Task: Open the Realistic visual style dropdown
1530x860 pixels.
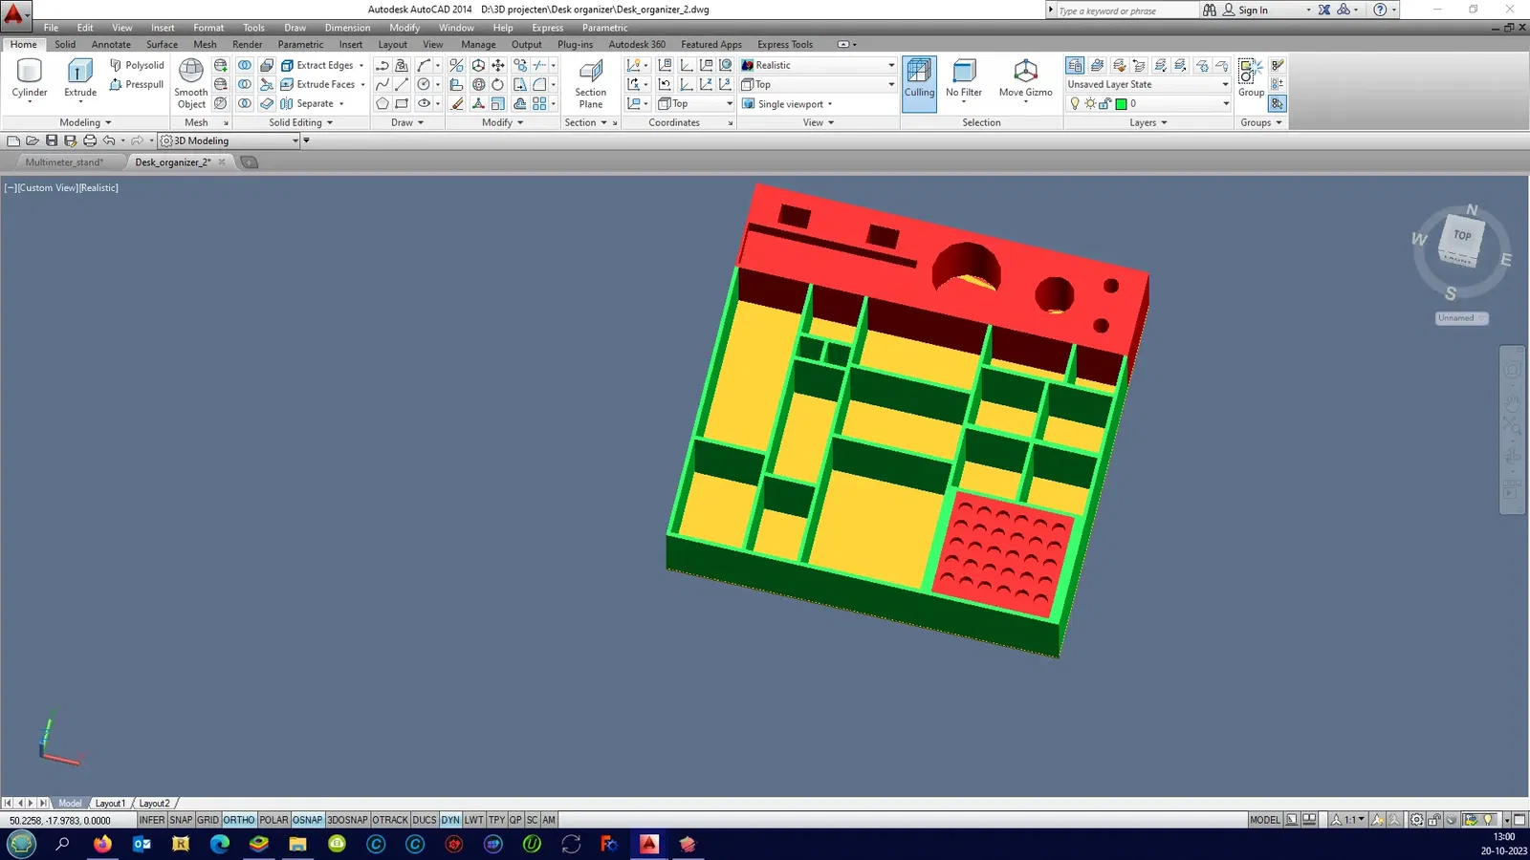Action: 819,65
